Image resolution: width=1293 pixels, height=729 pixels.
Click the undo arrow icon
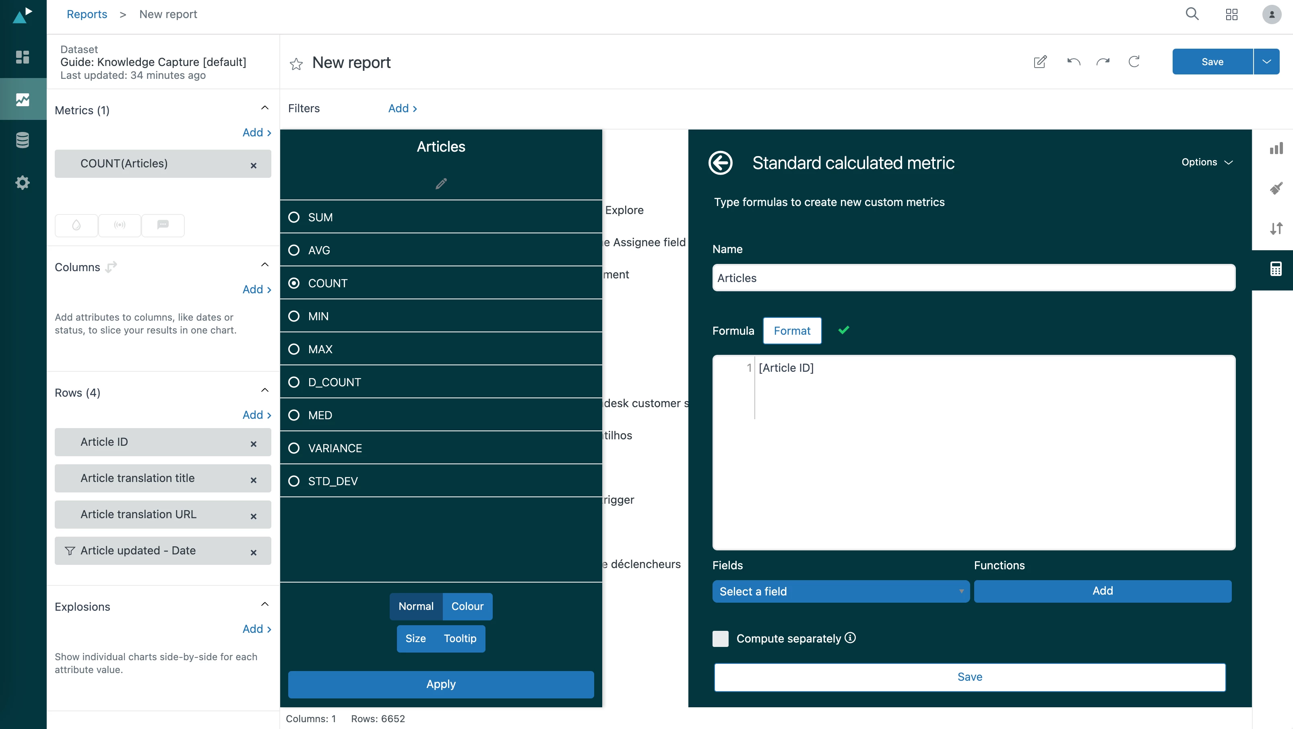tap(1073, 62)
